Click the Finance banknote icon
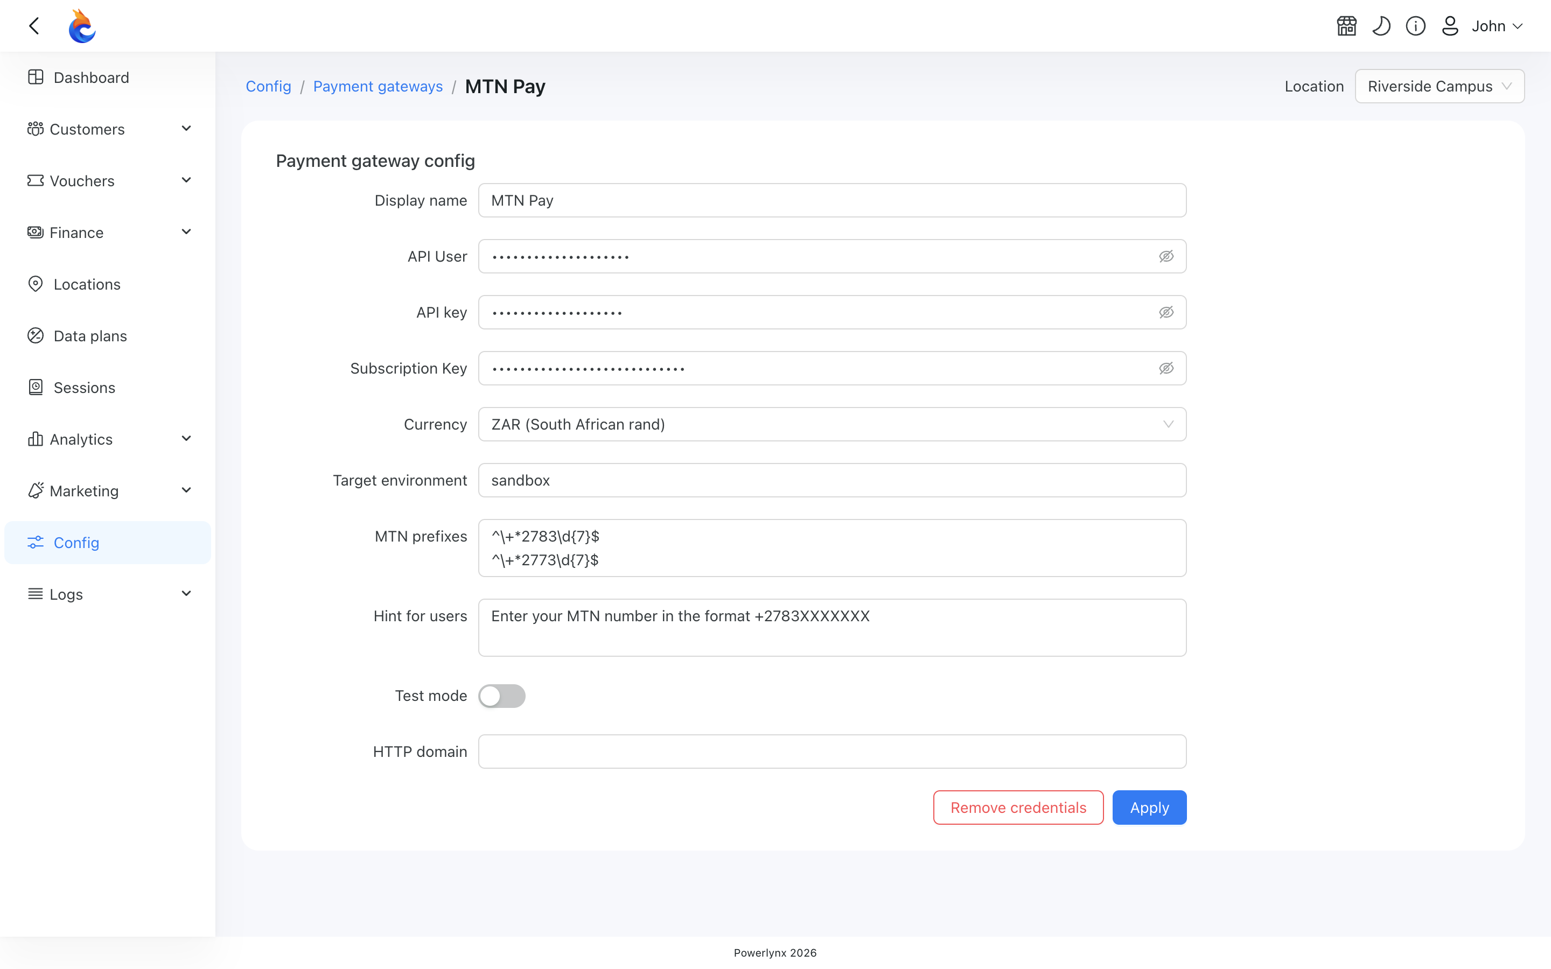 (35, 232)
